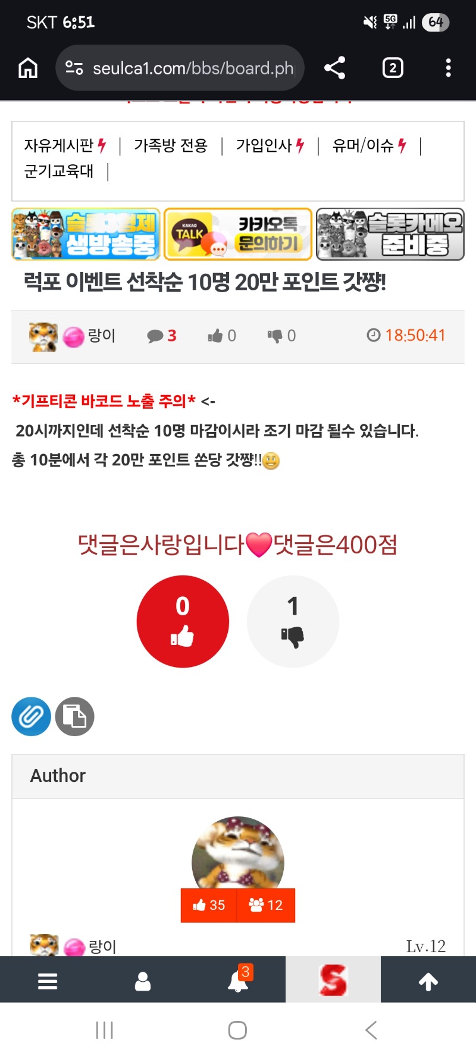Open the 카카오톡 문의하기 banner
The height and width of the screenshot is (1058, 476).
tap(238, 234)
